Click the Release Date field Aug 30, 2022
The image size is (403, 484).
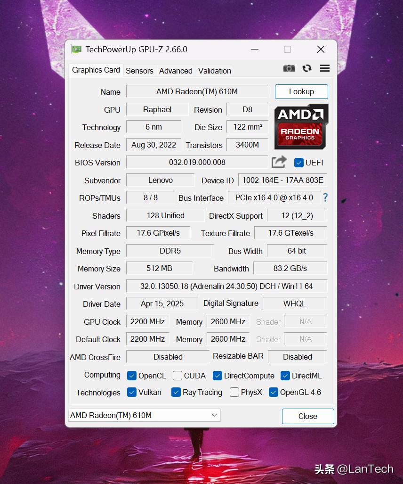pos(153,145)
